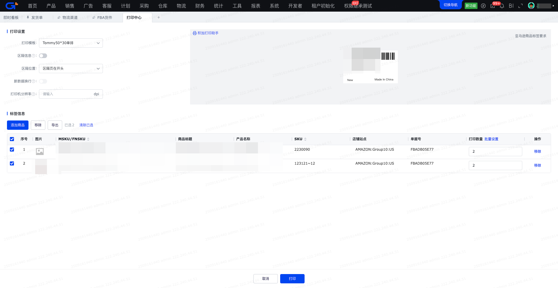Screen dimensions: 558x288
Task: Sort by SKU column sort icon
Action: pos(305,139)
